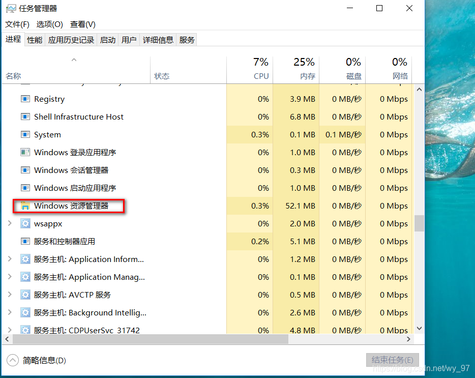The height and width of the screenshot is (378, 475).
Task: Select the Windows 资源管理器 process row
Action: 207,206
